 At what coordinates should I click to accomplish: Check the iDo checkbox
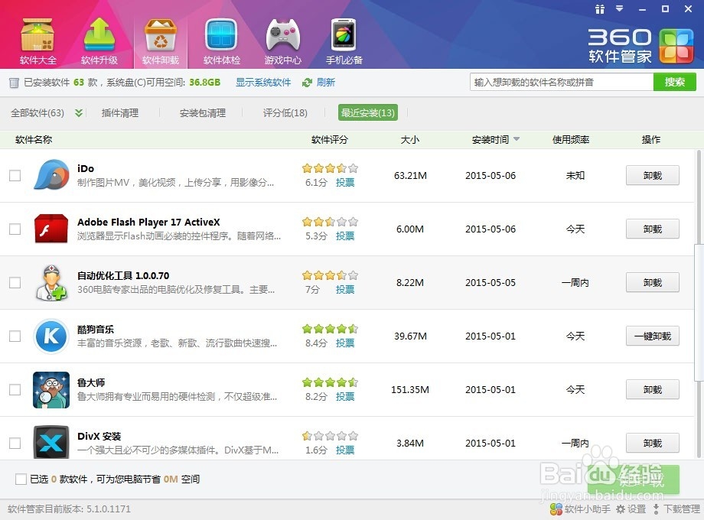click(15, 175)
